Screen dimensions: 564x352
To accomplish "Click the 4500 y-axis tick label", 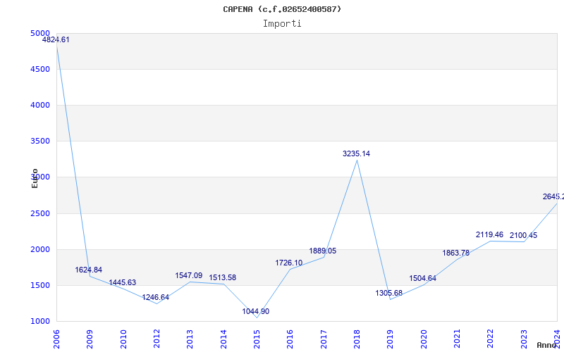I will [40, 69].
